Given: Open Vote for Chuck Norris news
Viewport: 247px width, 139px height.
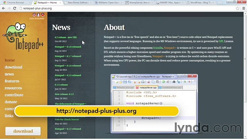Looking at the screenshot, I should [67, 119].
